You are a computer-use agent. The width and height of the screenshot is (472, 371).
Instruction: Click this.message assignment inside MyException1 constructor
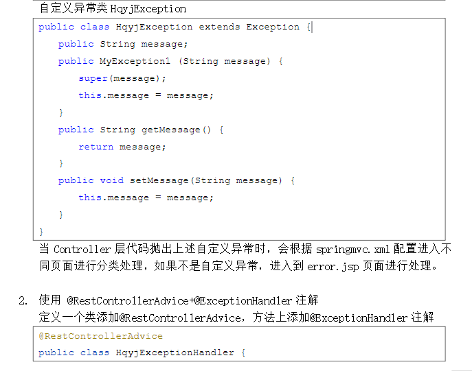pos(146,95)
